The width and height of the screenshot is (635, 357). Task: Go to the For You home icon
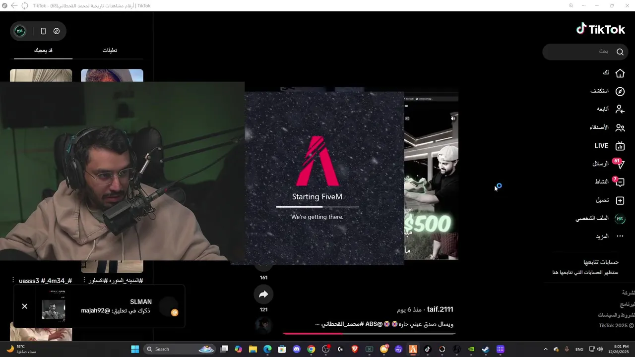click(620, 73)
